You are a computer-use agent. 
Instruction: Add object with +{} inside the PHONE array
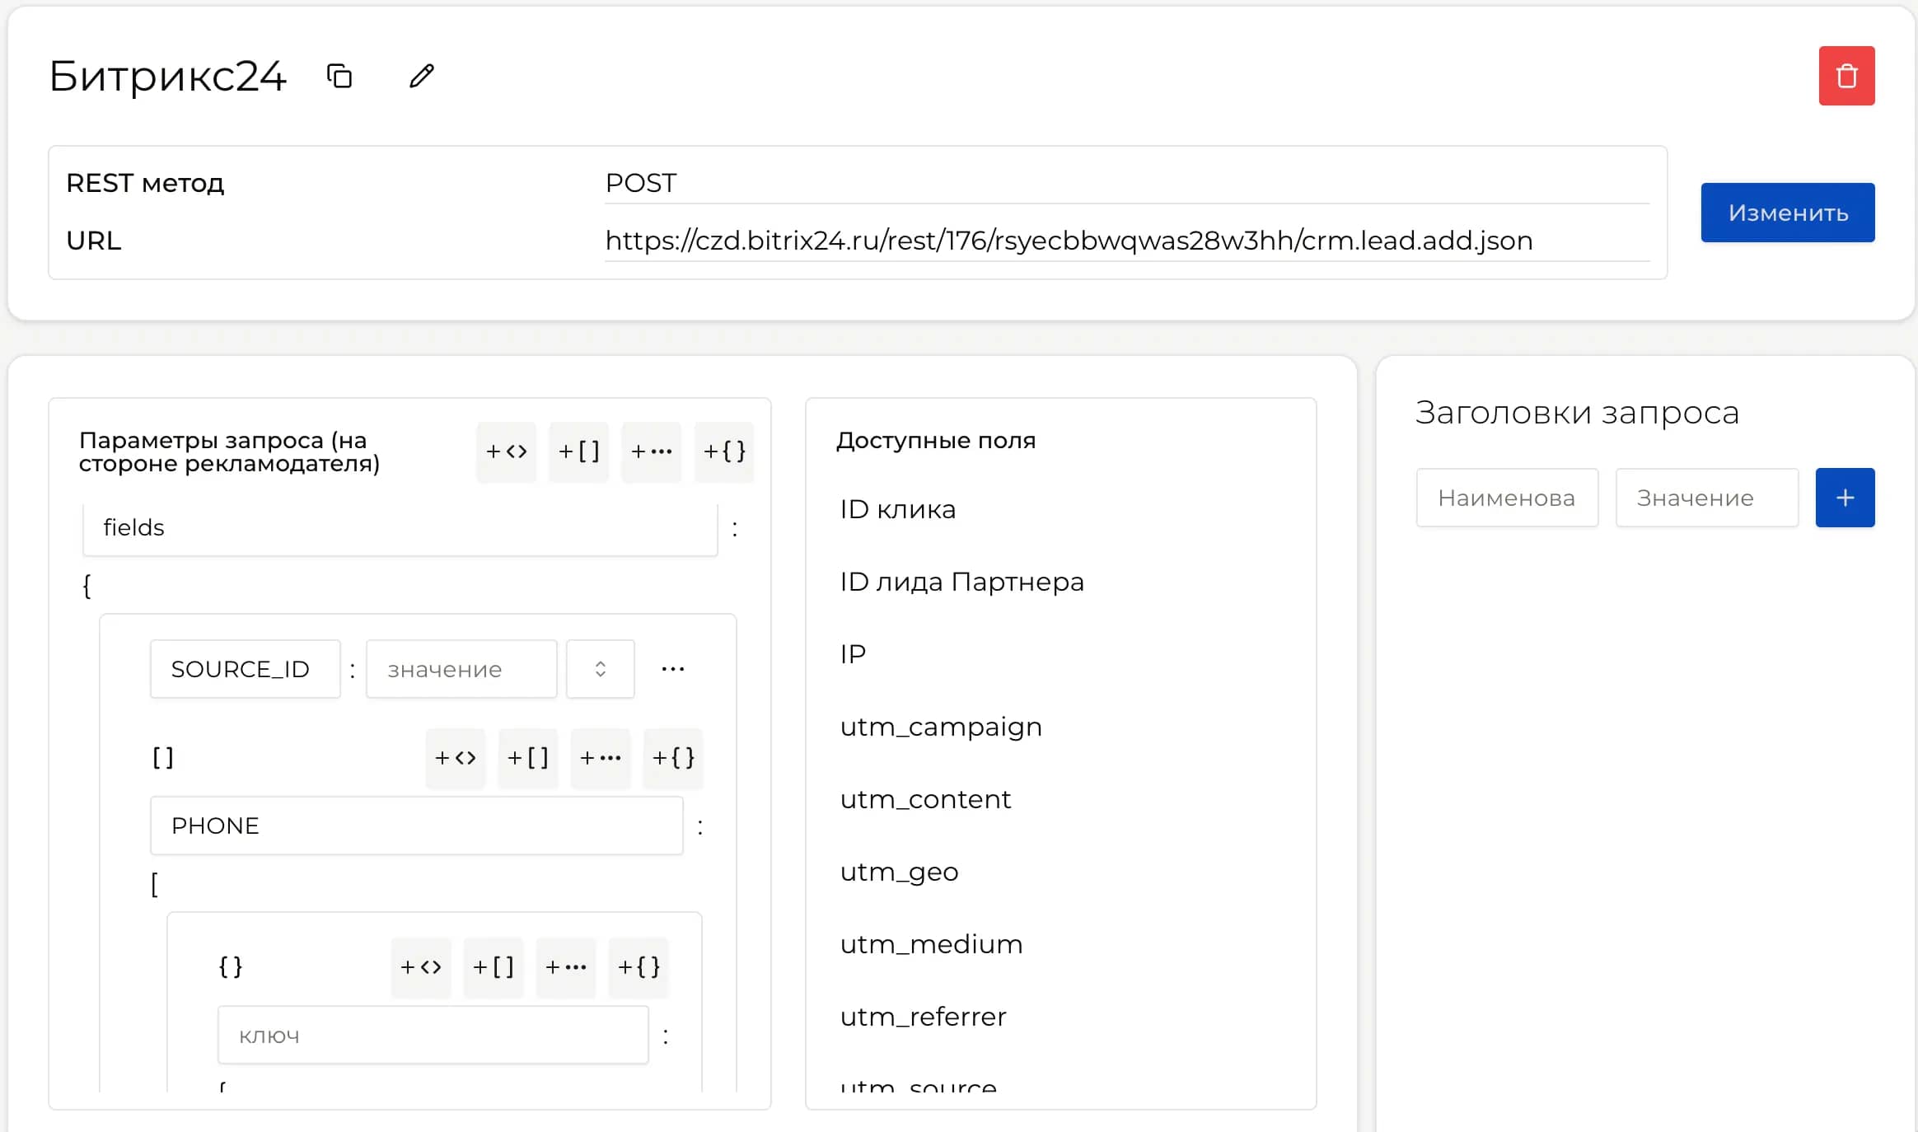pos(639,967)
